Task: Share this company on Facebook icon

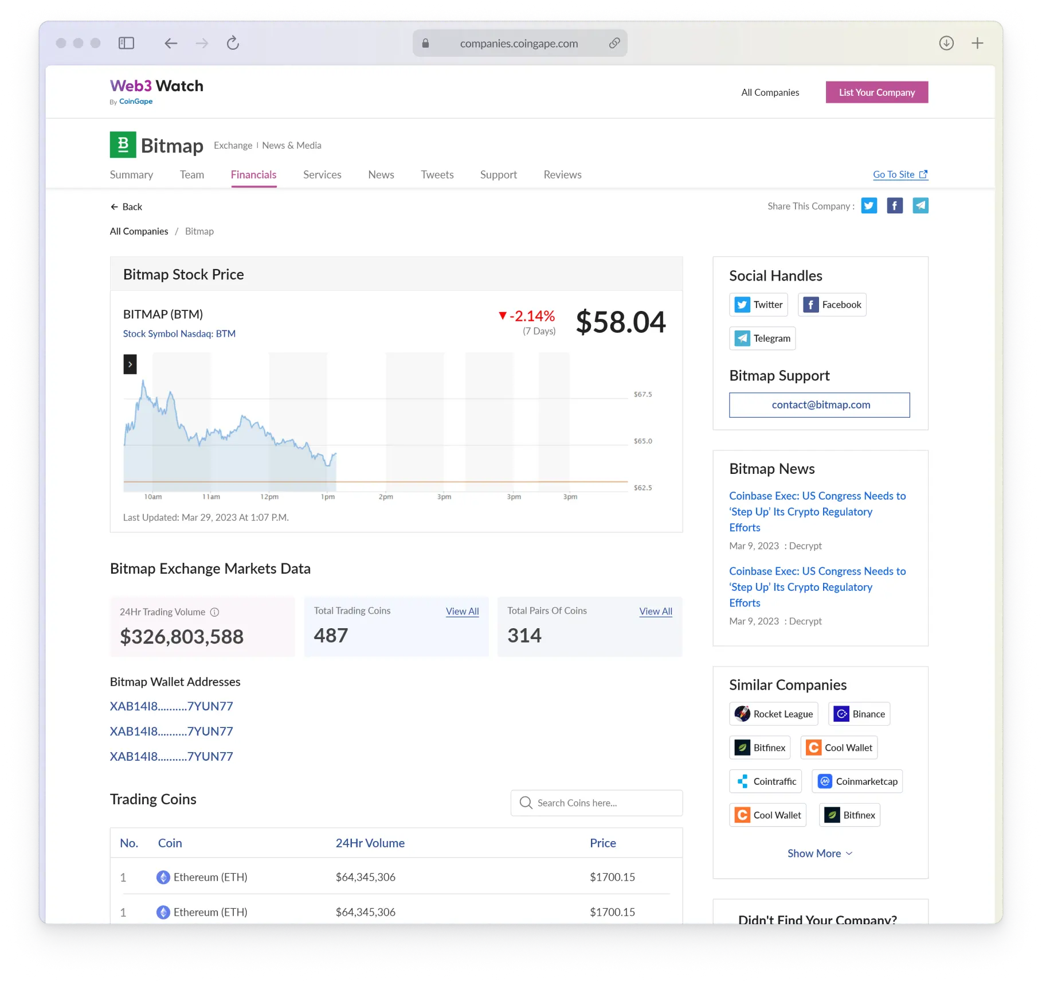Action: point(895,205)
